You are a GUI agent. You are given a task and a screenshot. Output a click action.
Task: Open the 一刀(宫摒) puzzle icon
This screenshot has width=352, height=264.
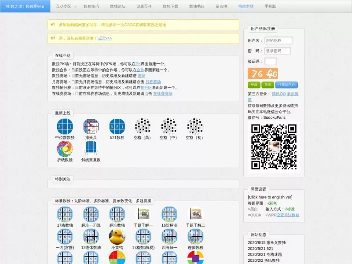[x=65, y=237]
